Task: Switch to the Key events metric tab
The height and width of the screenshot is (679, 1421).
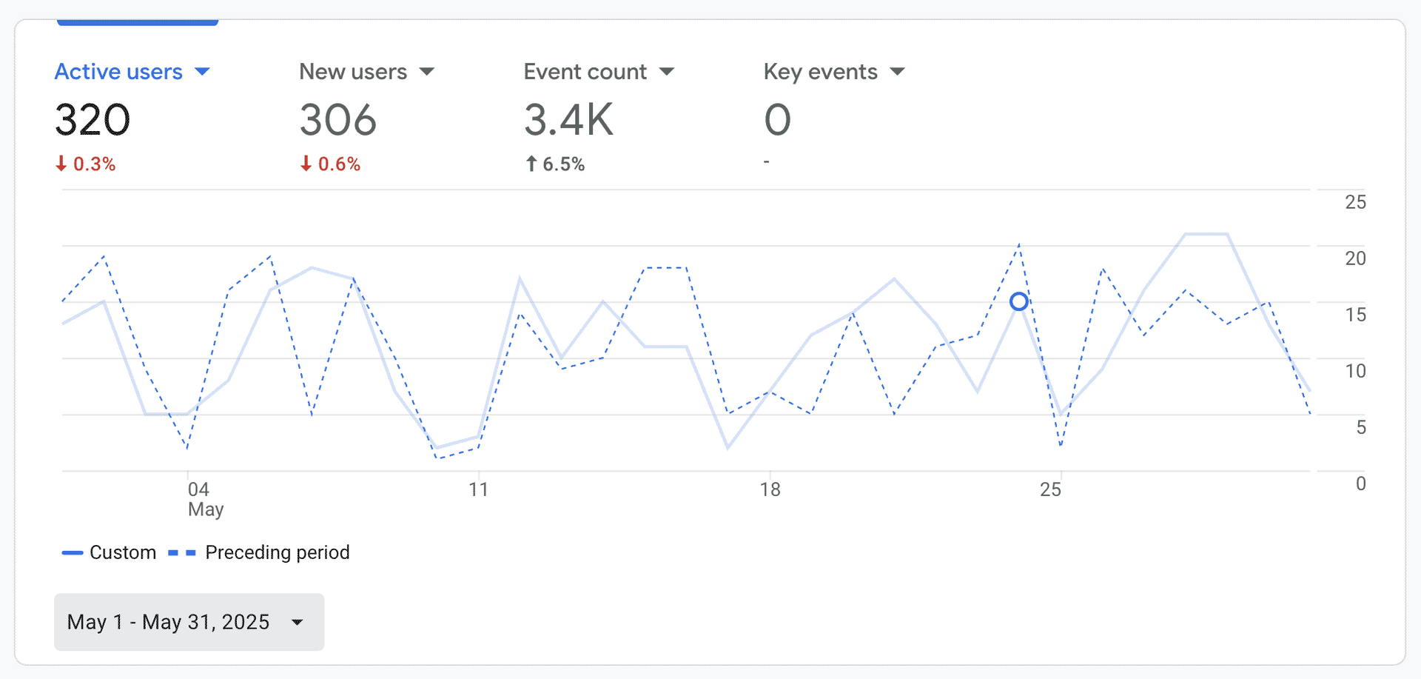Action: 820,72
